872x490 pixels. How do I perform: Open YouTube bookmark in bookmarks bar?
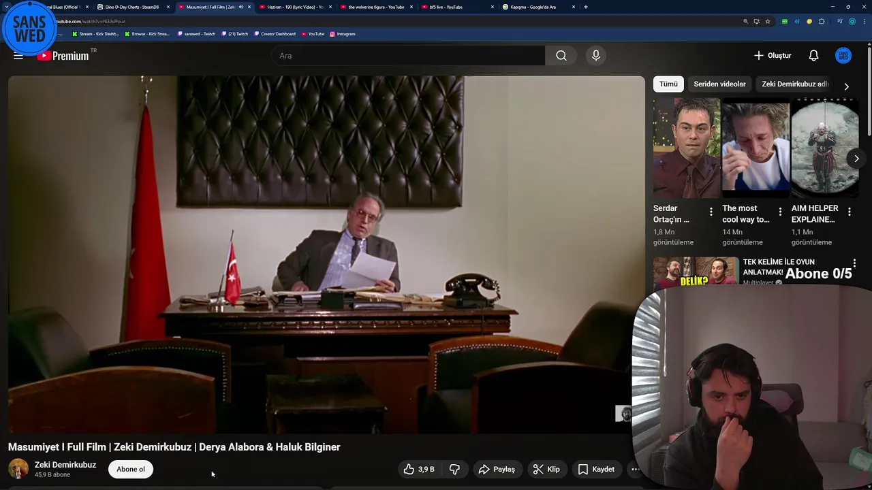pyautogui.click(x=313, y=33)
